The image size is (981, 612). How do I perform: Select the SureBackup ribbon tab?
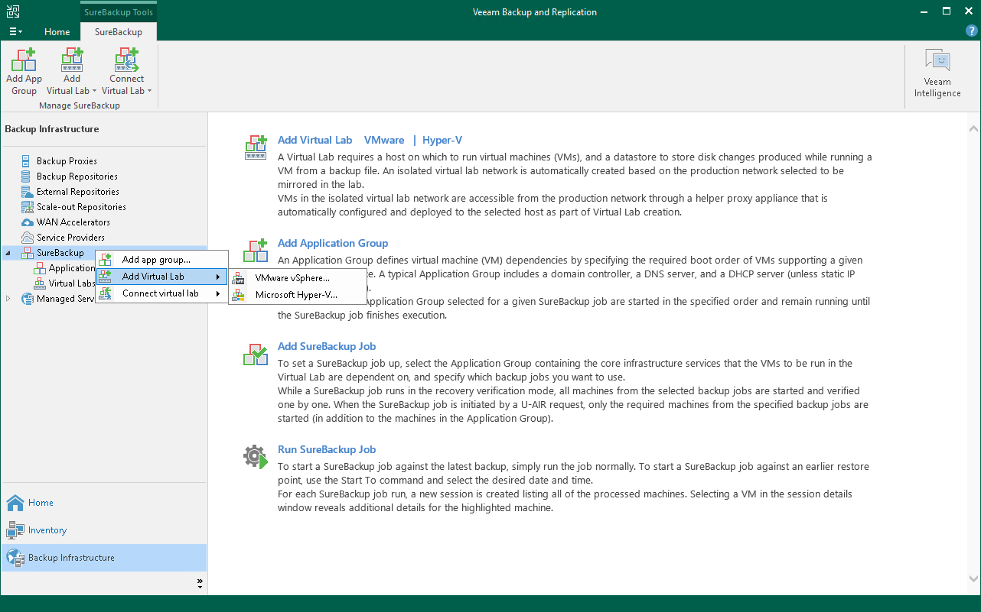pos(119,32)
